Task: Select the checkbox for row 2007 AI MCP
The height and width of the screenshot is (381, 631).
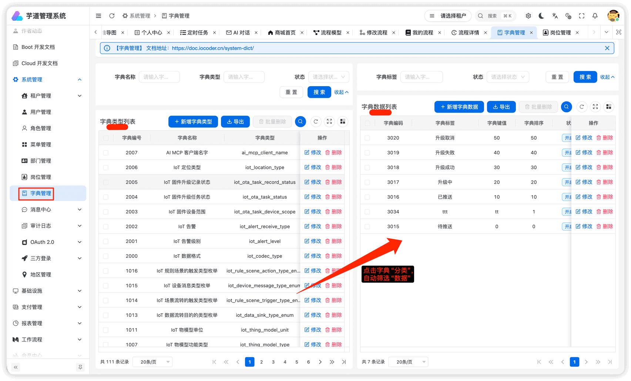Action: 106,152
